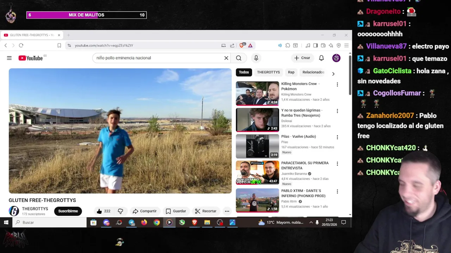
Task: Open the Juanniko Bananna channel link
Action: coord(294,174)
